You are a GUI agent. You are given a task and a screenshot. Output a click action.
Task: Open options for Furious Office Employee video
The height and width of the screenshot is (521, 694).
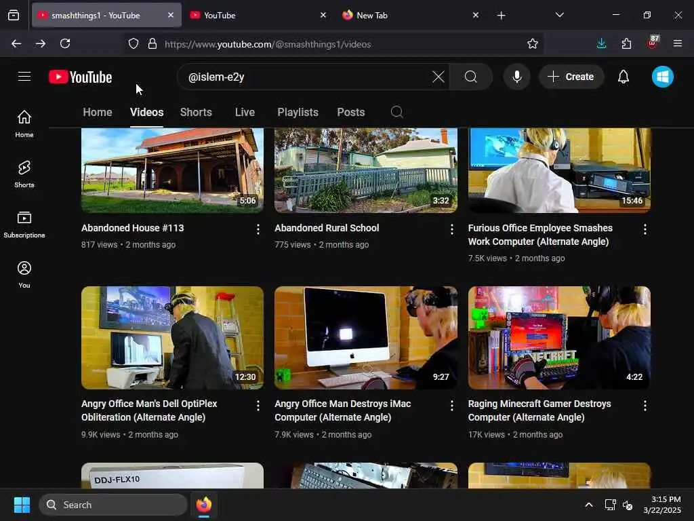645,229
